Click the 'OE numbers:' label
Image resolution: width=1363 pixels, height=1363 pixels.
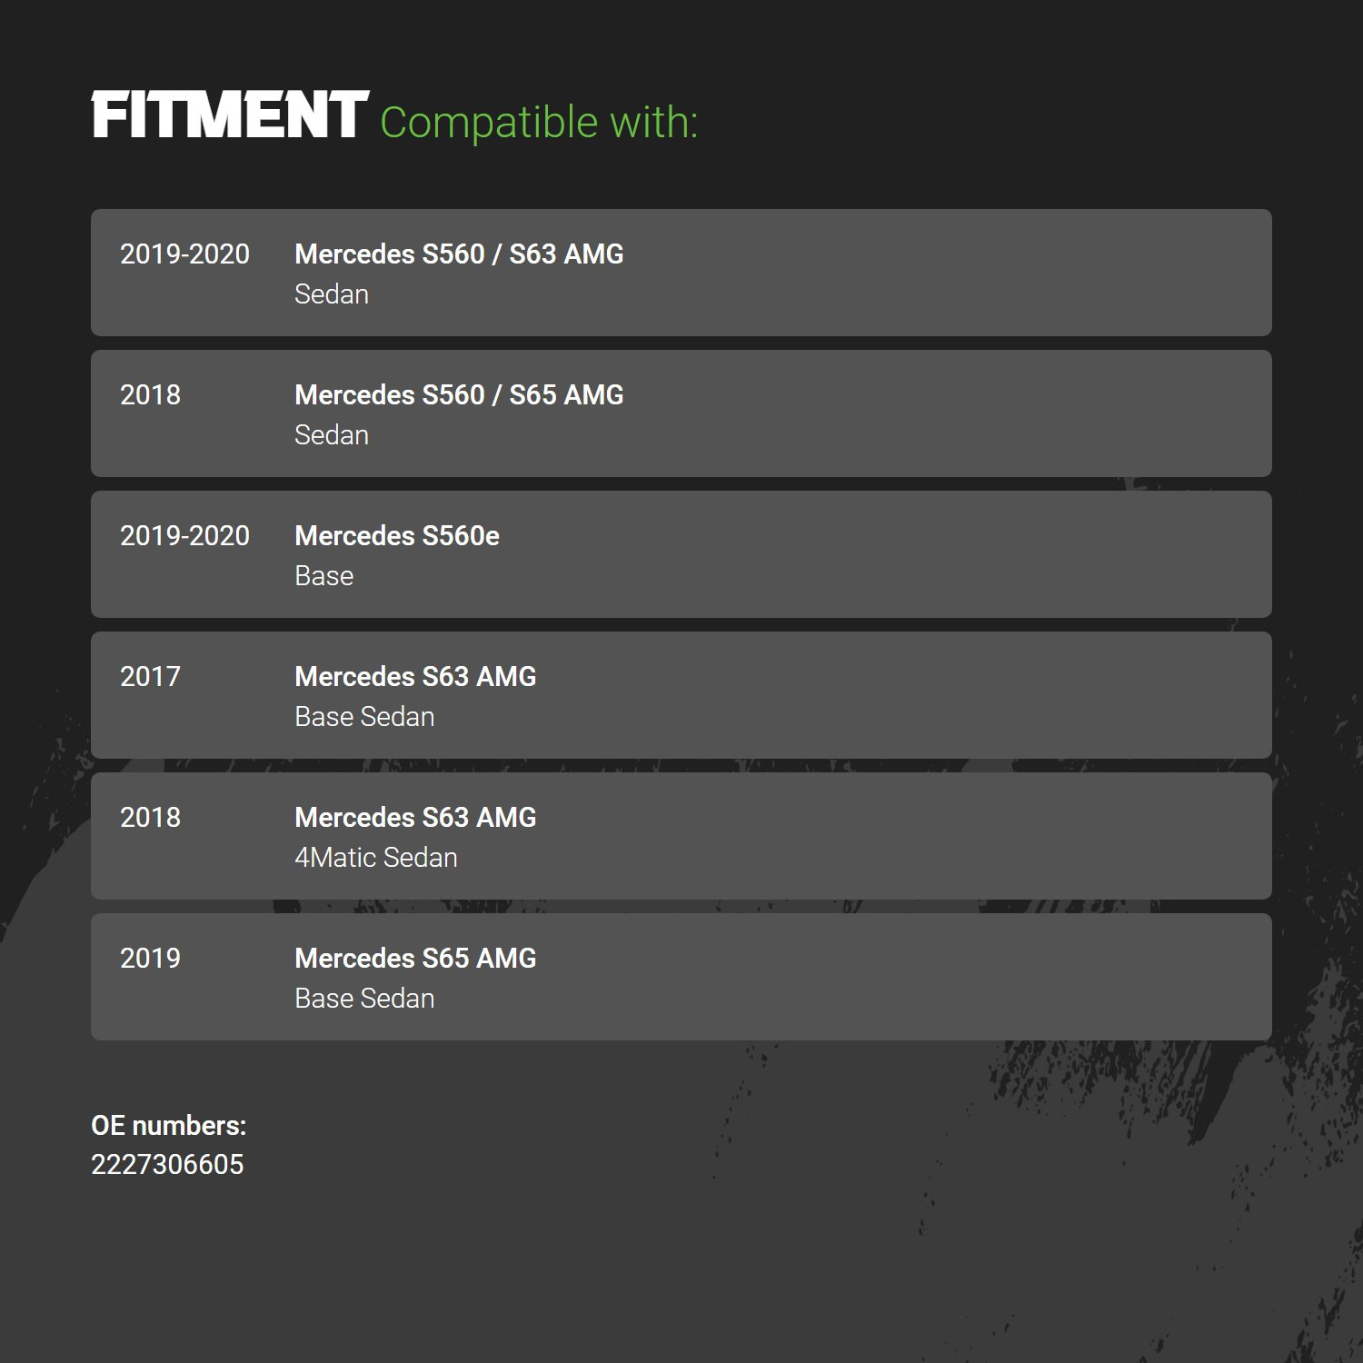pyautogui.click(x=169, y=1126)
